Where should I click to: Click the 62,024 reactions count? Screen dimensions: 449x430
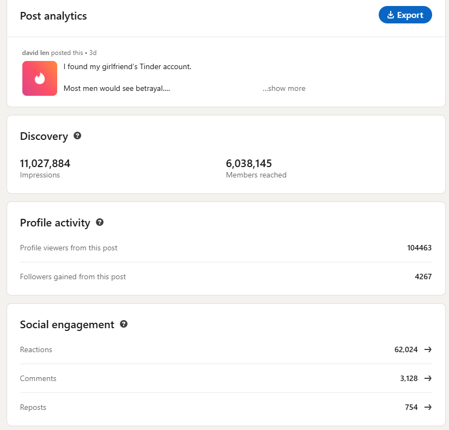click(x=406, y=349)
